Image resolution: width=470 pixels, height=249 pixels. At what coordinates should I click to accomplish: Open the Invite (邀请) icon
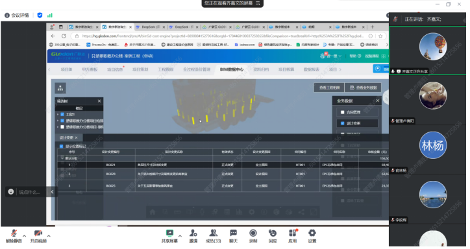(193, 233)
